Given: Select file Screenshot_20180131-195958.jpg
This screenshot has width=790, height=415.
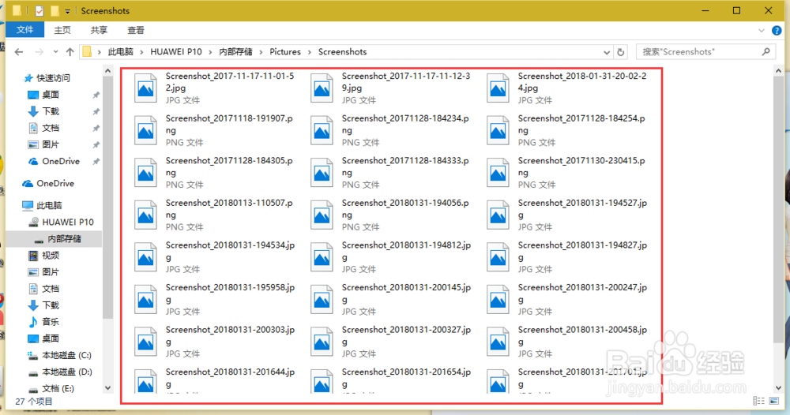Looking at the screenshot, I should coord(215,299).
